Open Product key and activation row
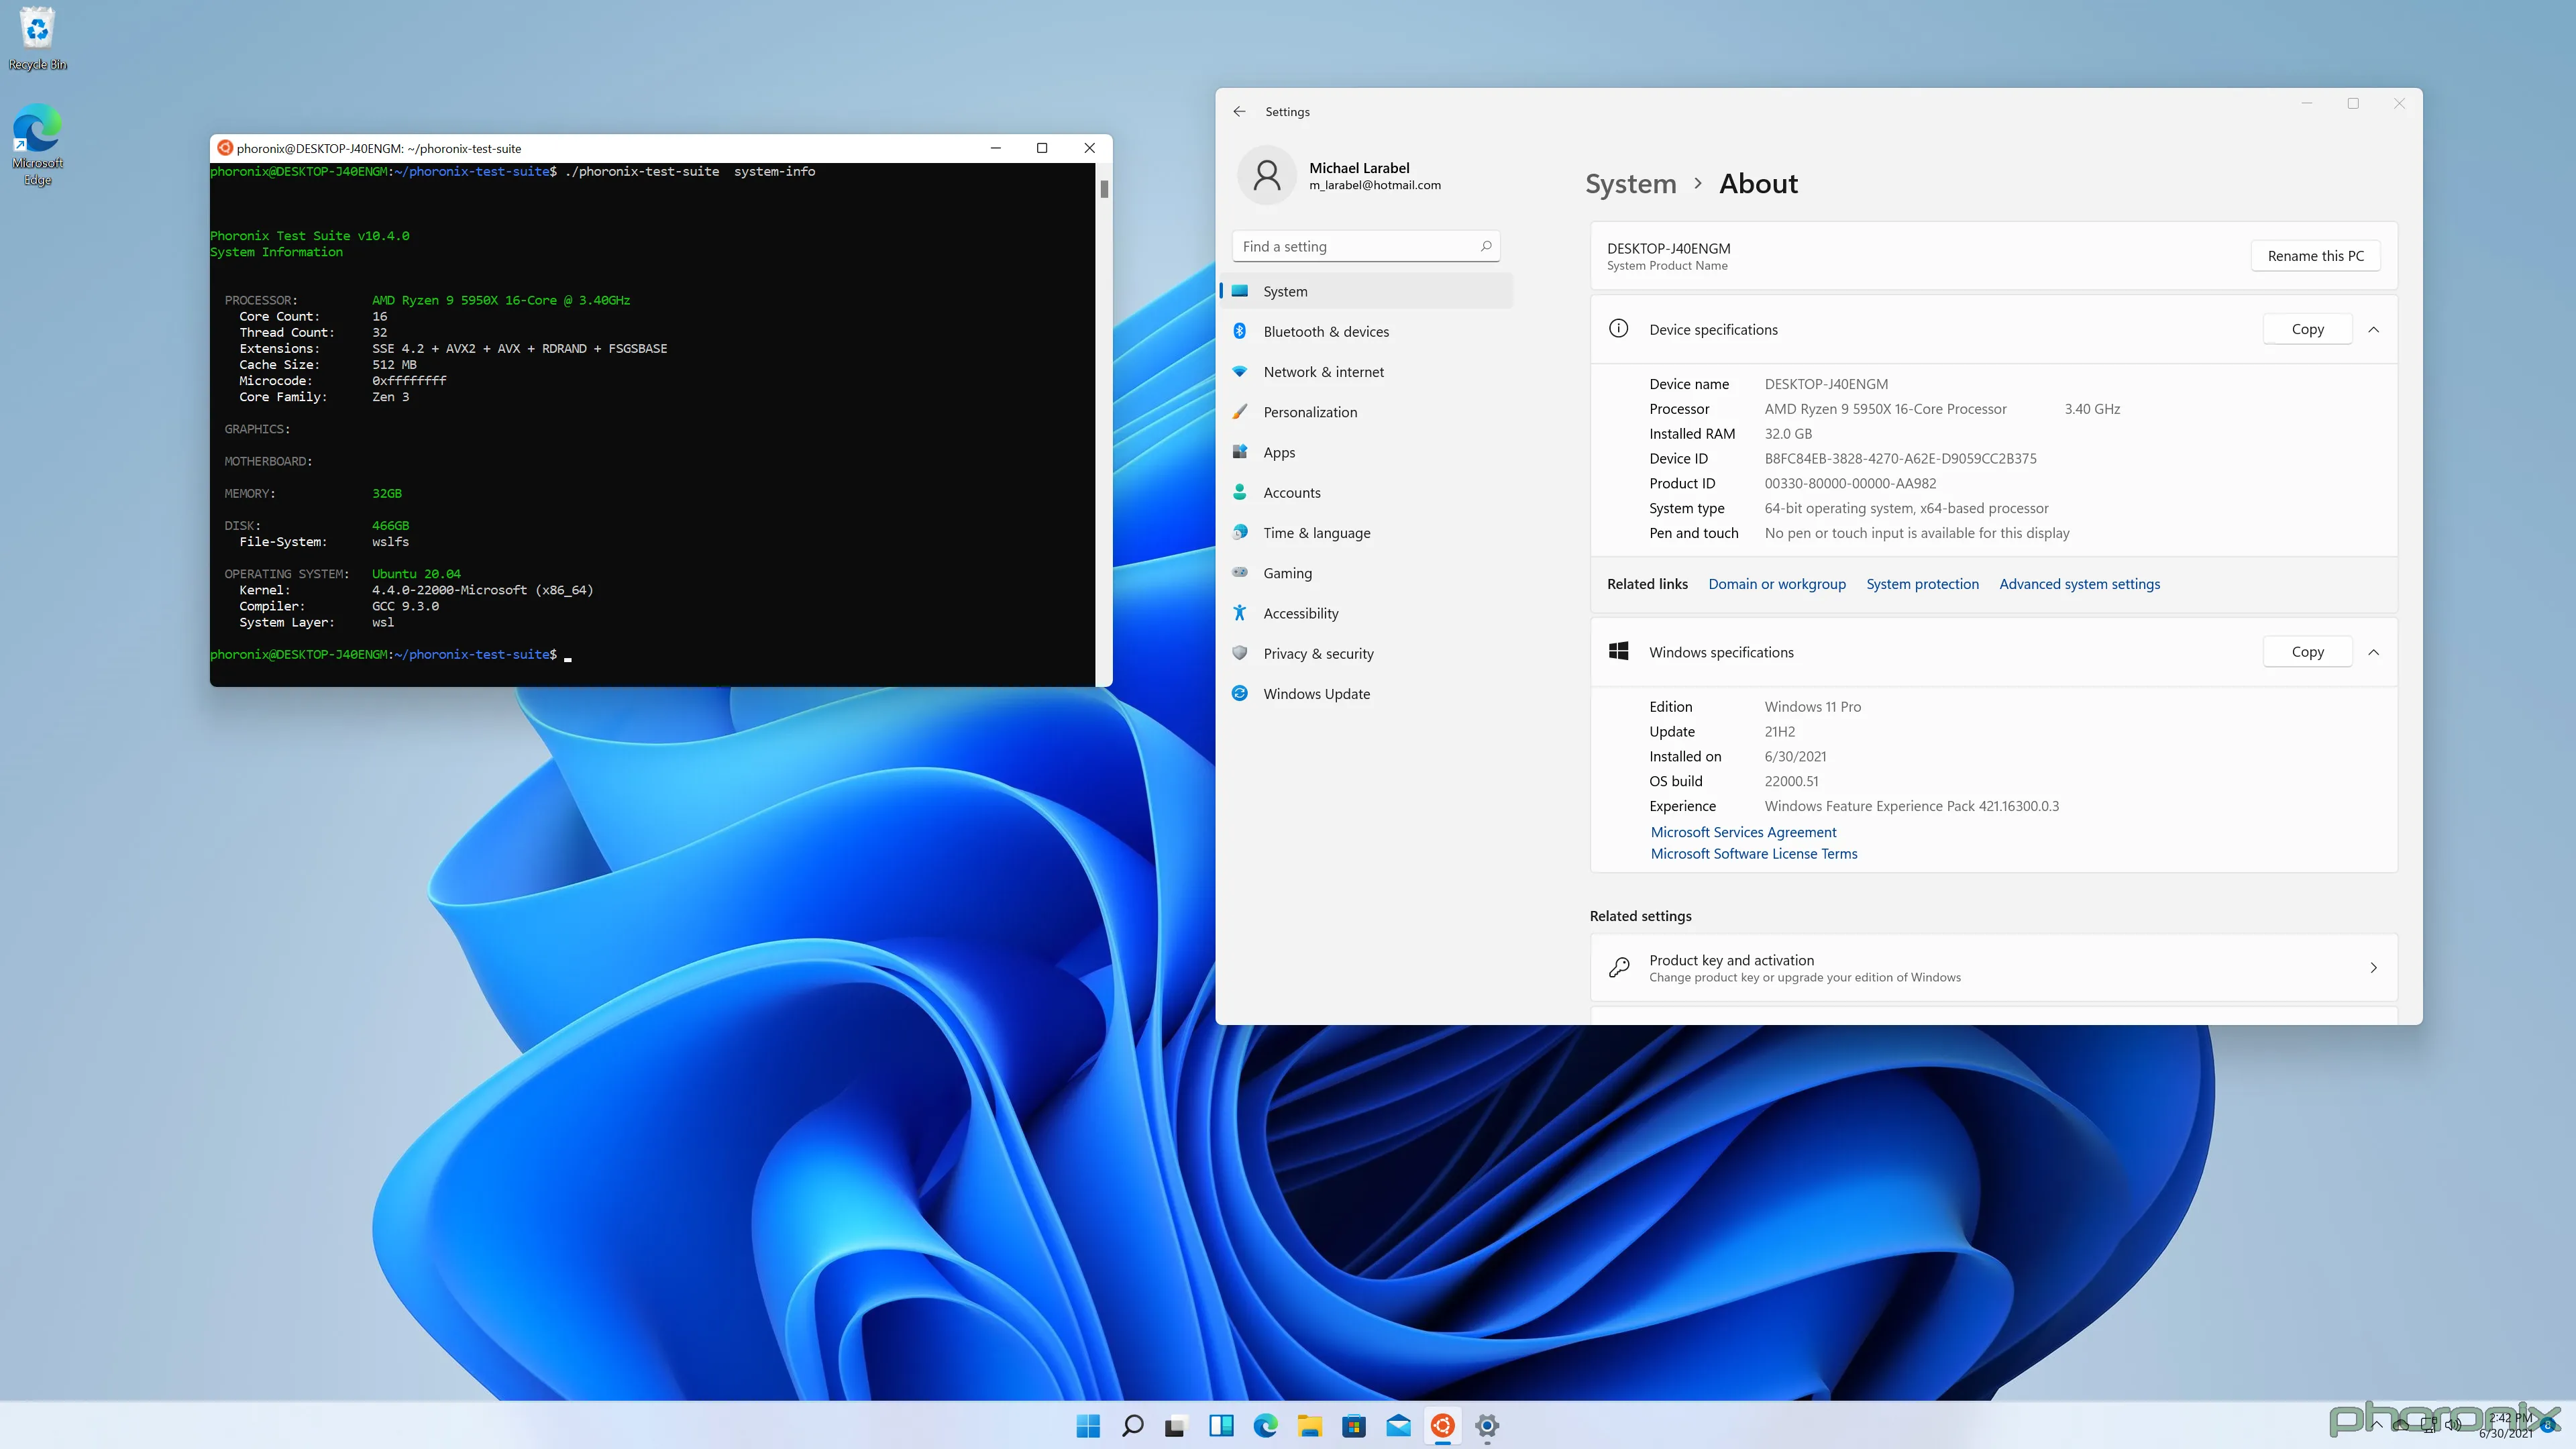 click(1994, 968)
